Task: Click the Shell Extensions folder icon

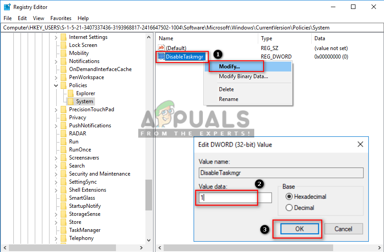Action: coord(63,190)
